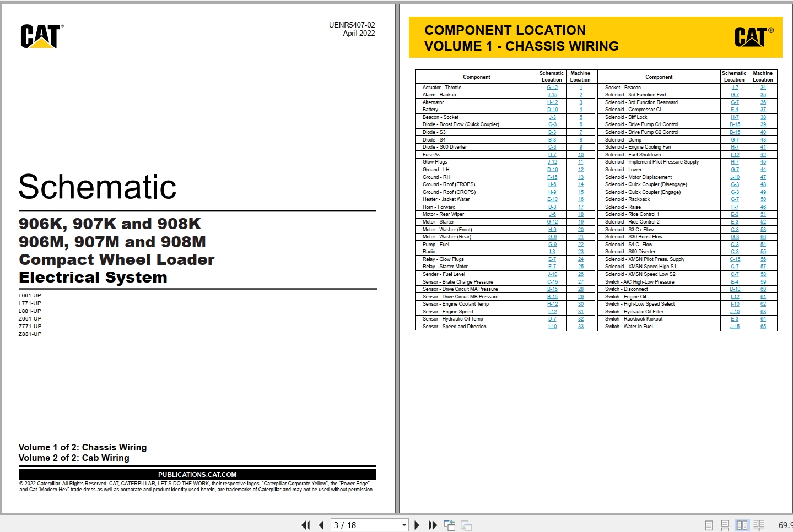Click J-10 link for Sender - Fuel Level
This screenshot has width=793, height=532.
pyautogui.click(x=552, y=274)
